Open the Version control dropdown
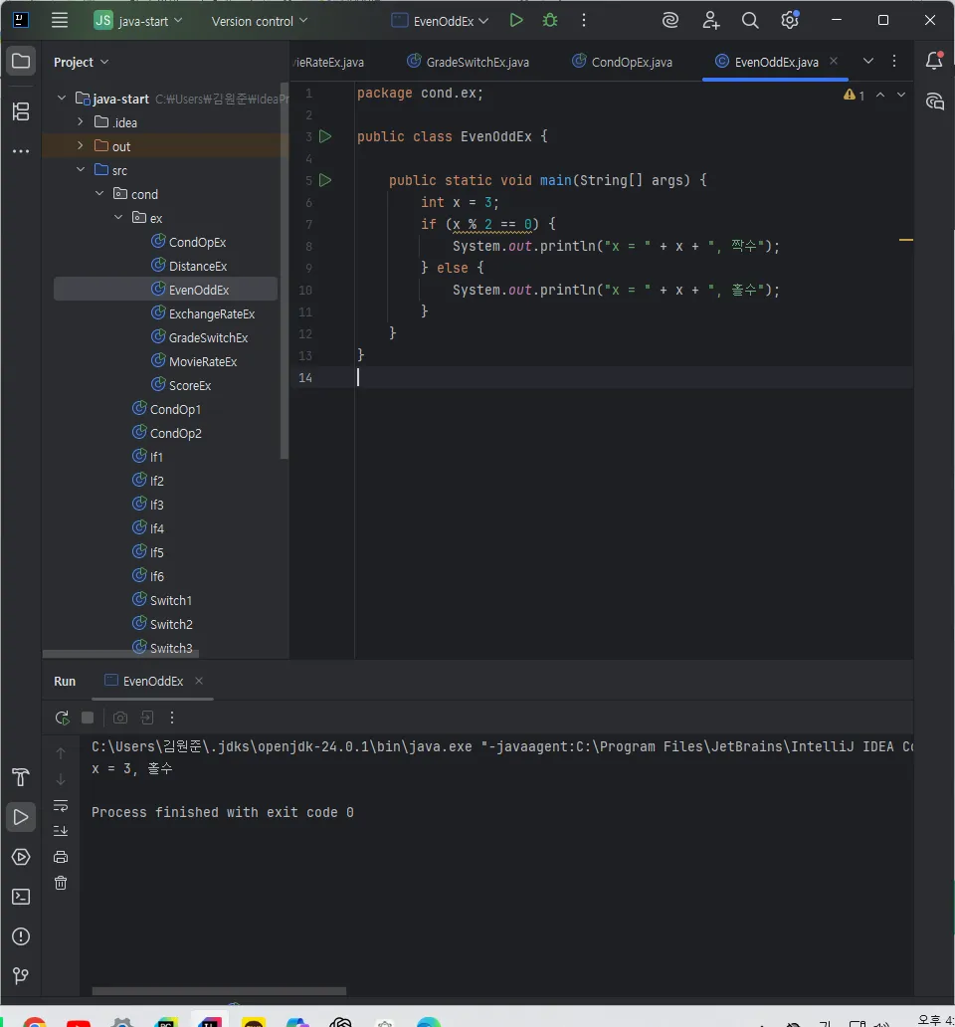Image resolution: width=955 pixels, height=1027 pixels. point(260,21)
